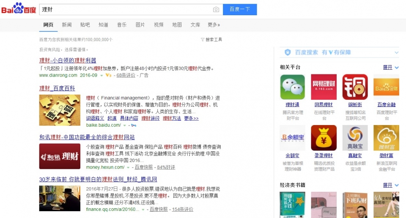Open the 贴吧 tab
The image size is (406, 218).
(85, 25)
